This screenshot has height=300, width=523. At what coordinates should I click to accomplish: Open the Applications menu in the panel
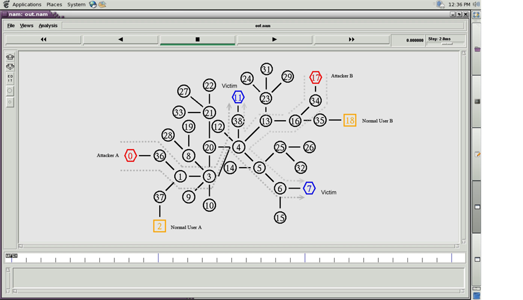pyautogui.click(x=27, y=4)
